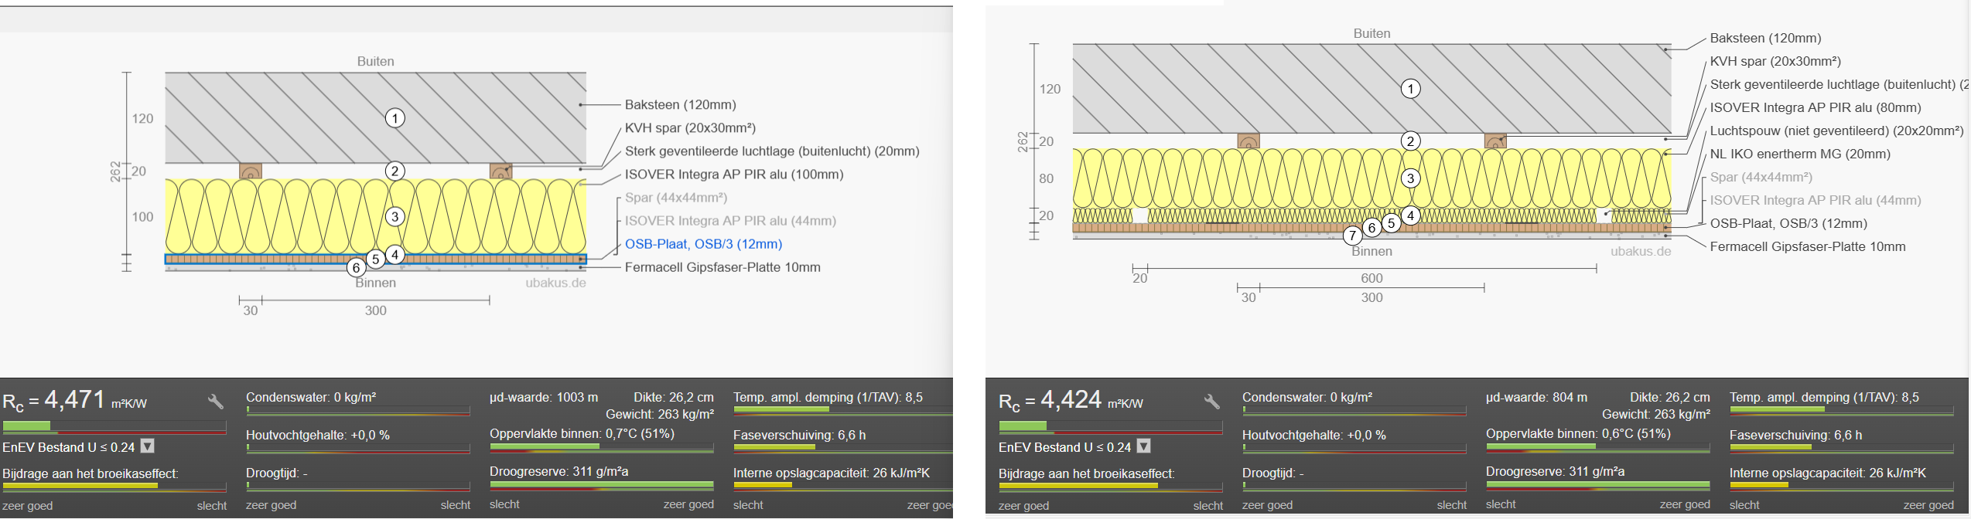
Task: Select Baksteen (120mm) label in right diagram
Action: click(x=1766, y=39)
